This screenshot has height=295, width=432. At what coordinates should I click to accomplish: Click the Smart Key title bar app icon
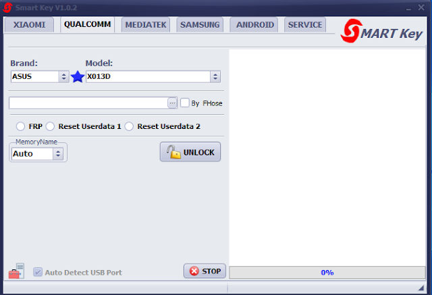coord(7,7)
